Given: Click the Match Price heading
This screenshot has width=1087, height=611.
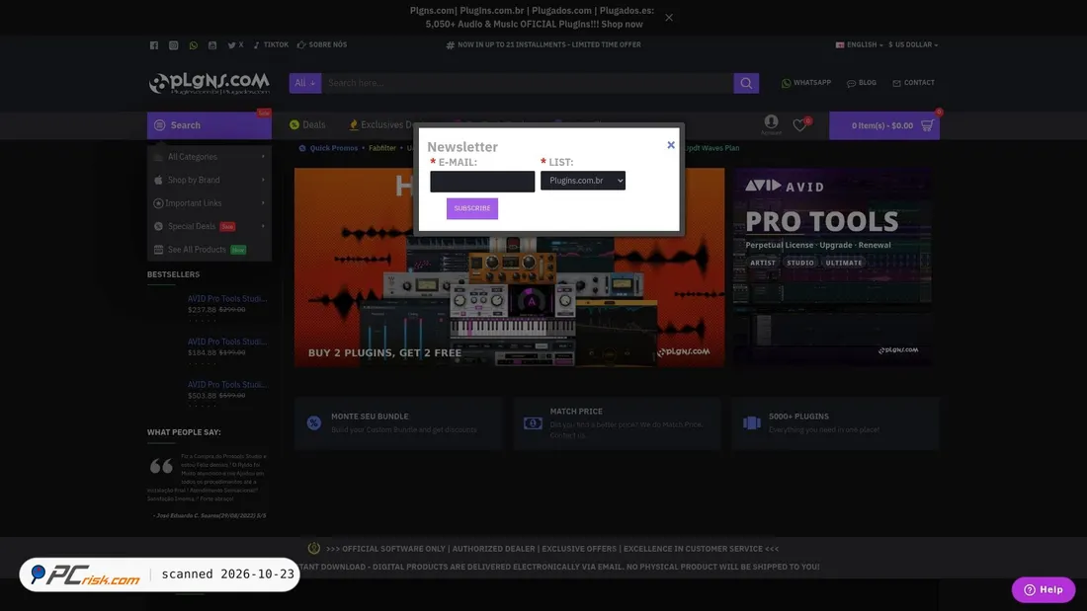Looking at the screenshot, I should pos(576,412).
